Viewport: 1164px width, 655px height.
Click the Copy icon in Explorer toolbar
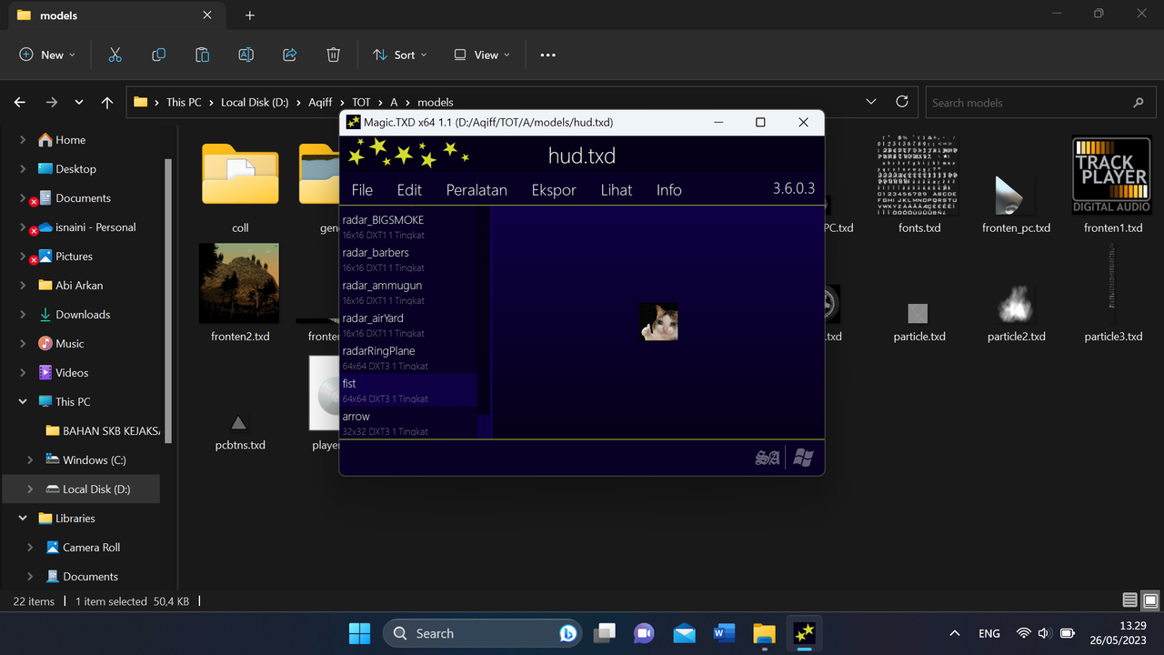click(158, 55)
